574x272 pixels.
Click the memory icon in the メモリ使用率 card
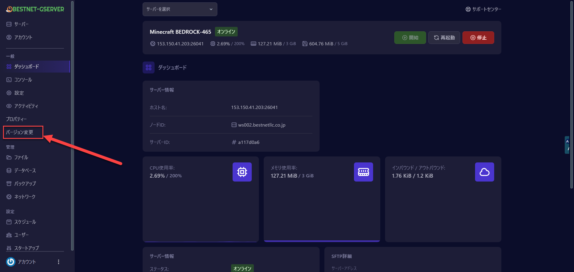point(364,172)
